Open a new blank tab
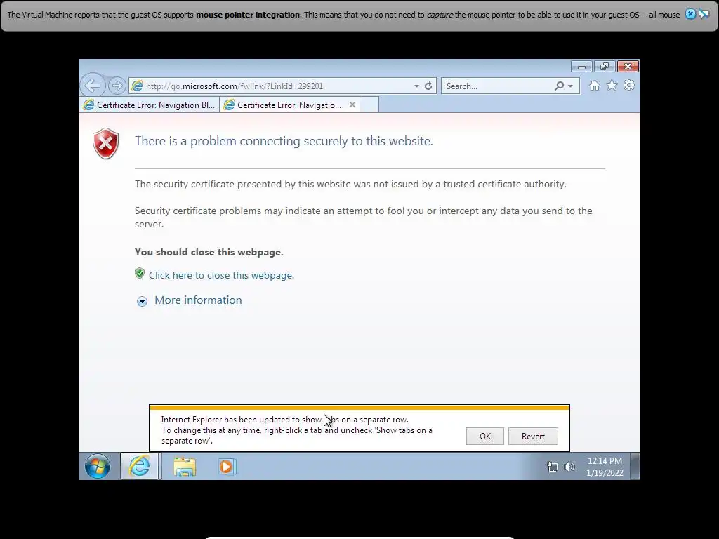The width and height of the screenshot is (719, 539). tap(369, 105)
